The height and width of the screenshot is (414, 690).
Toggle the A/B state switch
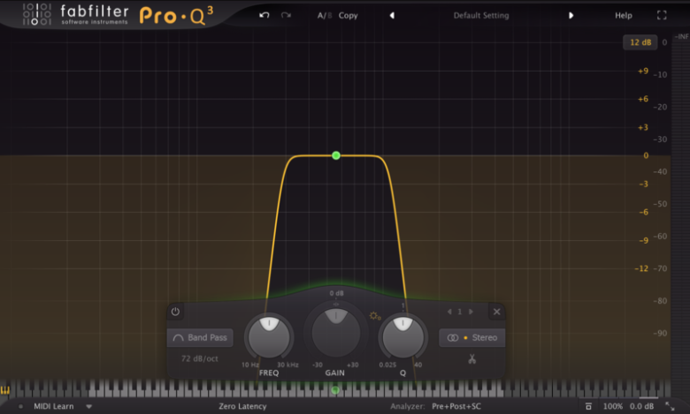pyautogui.click(x=325, y=15)
